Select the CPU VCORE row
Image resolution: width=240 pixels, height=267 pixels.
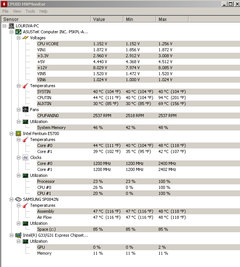(138, 44)
